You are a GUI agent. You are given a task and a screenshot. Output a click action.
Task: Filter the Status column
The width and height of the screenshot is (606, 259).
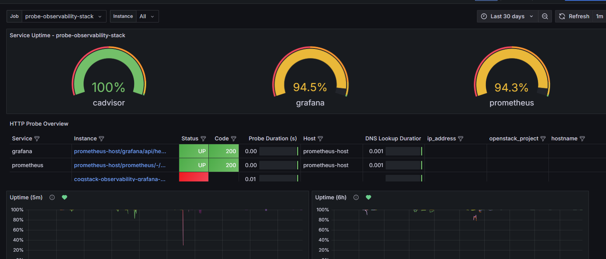tap(203, 138)
